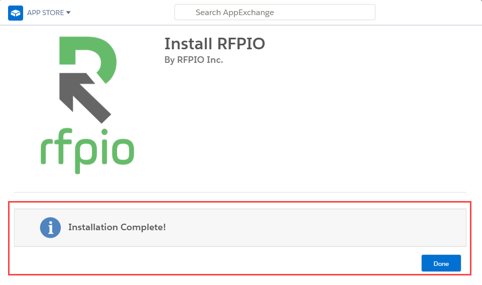The image size is (482, 285).
Task: Click the 'Install RFPIO' heading text
Action: (x=215, y=44)
